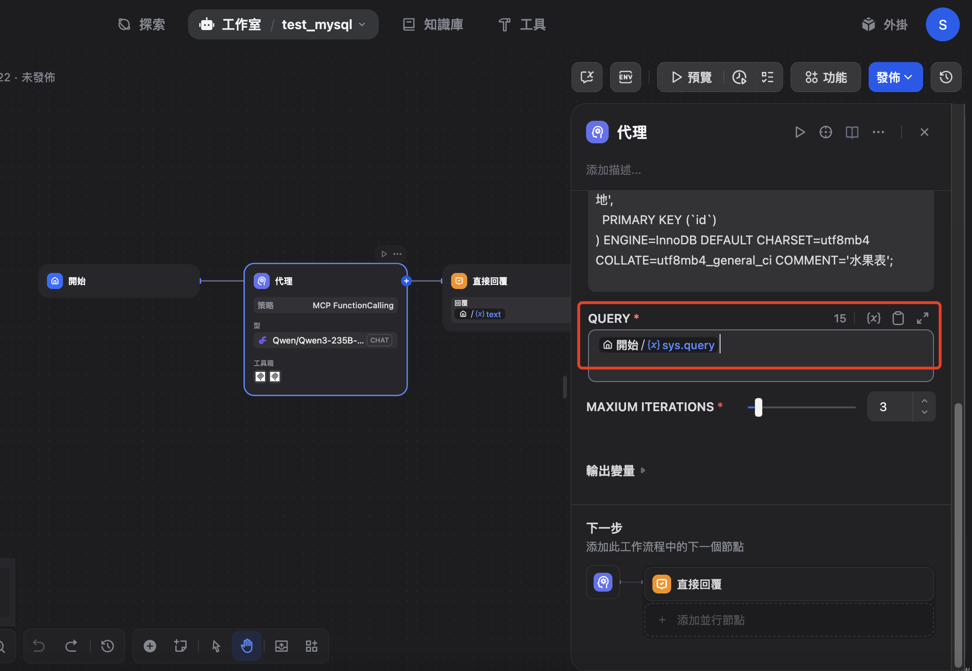Viewport: 972px width, 671px height.
Task: Add a new node with the plus icon
Action: tap(149, 646)
